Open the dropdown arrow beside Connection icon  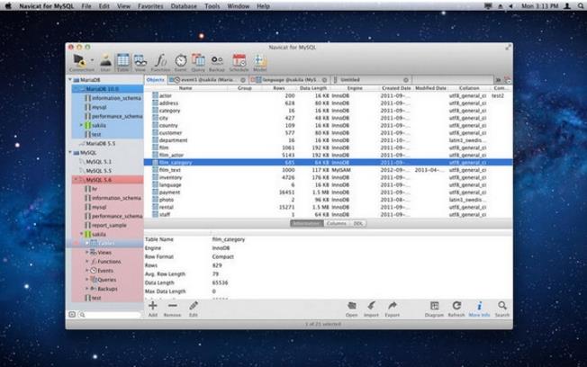coord(92,60)
